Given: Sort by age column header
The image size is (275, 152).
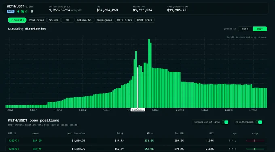Looking at the screenshot, I should 234,134.
